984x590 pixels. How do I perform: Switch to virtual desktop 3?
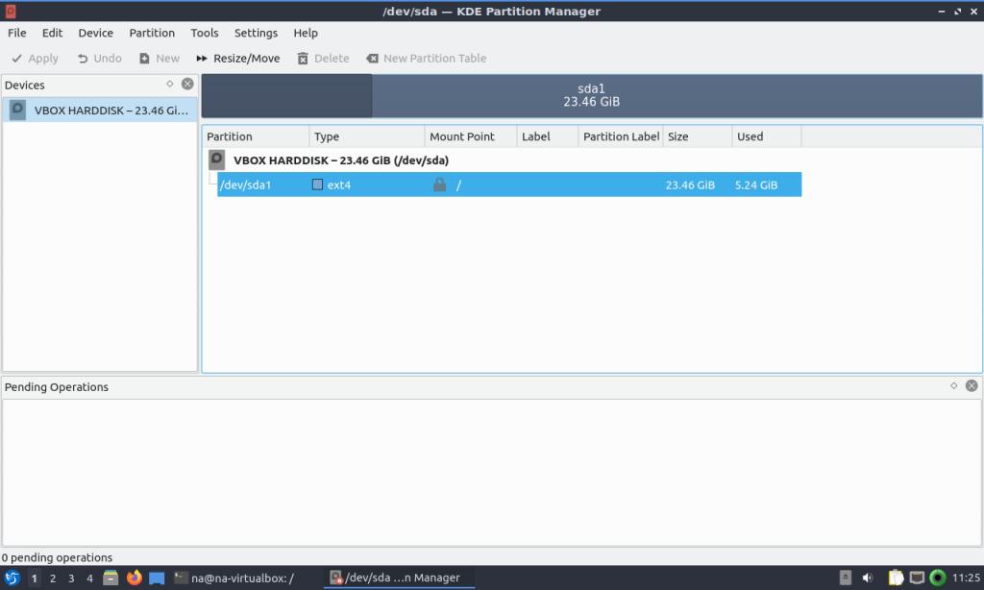[x=71, y=578]
